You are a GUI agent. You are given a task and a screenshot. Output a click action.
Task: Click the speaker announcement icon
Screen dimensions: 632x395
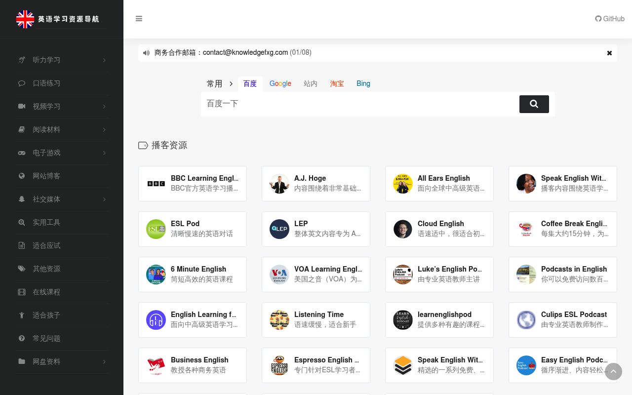[146, 53]
